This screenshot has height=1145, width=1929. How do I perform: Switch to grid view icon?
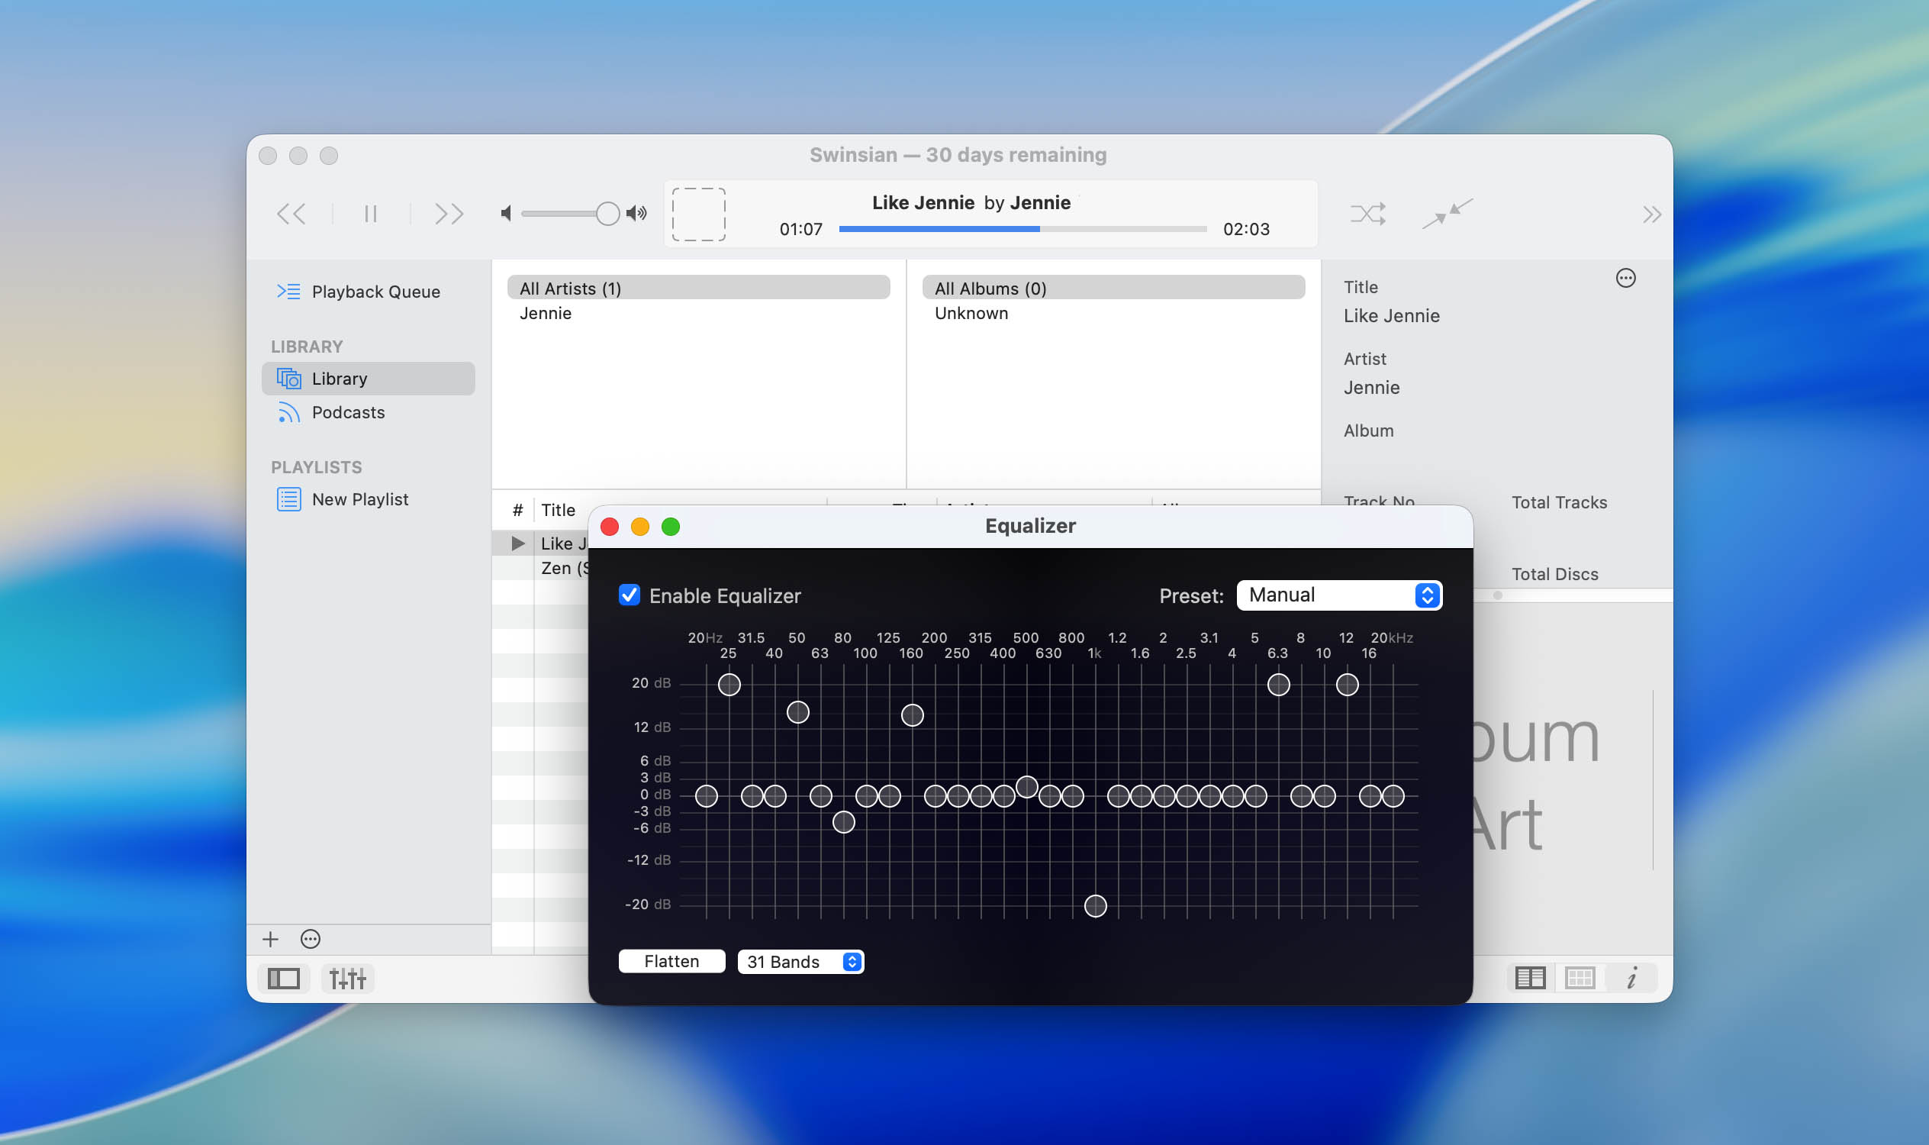(x=1579, y=979)
